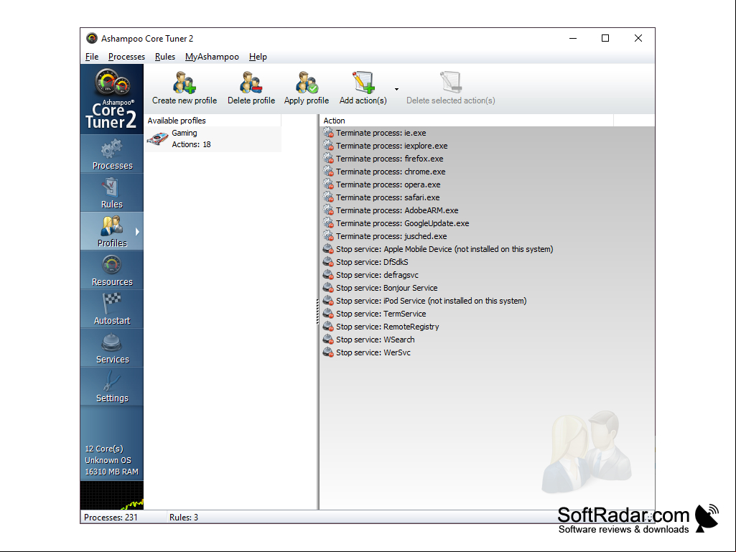Screen dimensions: 736x552
Task: Minimize the Ashampoo Core Tuner 2 window
Action: click(573, 39)
